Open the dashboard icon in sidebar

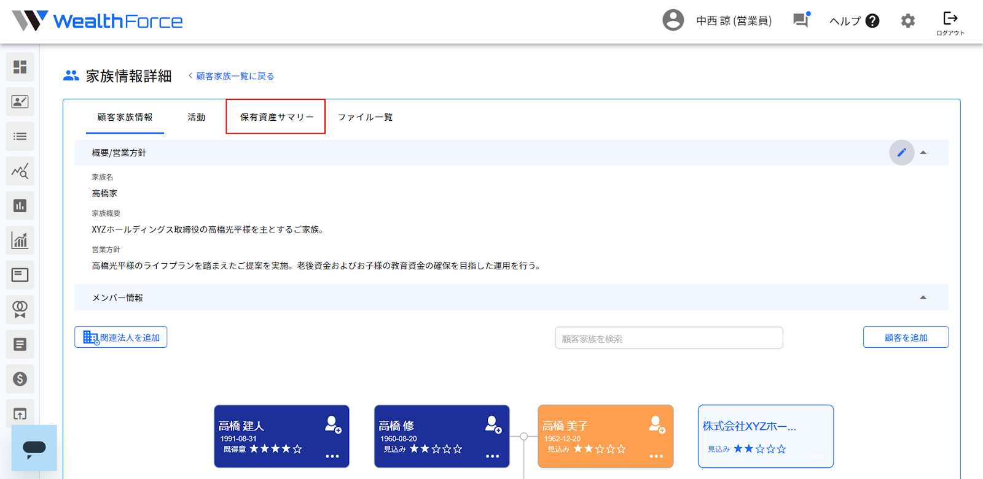[20, 67]
